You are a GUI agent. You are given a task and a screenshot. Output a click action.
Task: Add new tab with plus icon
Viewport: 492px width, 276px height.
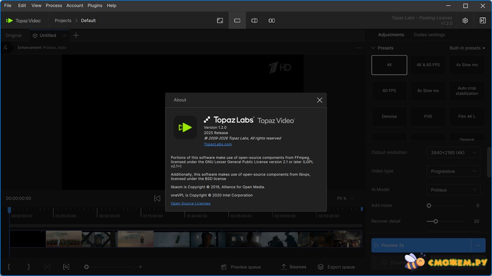pyautogui.click(x=76, y=35)
